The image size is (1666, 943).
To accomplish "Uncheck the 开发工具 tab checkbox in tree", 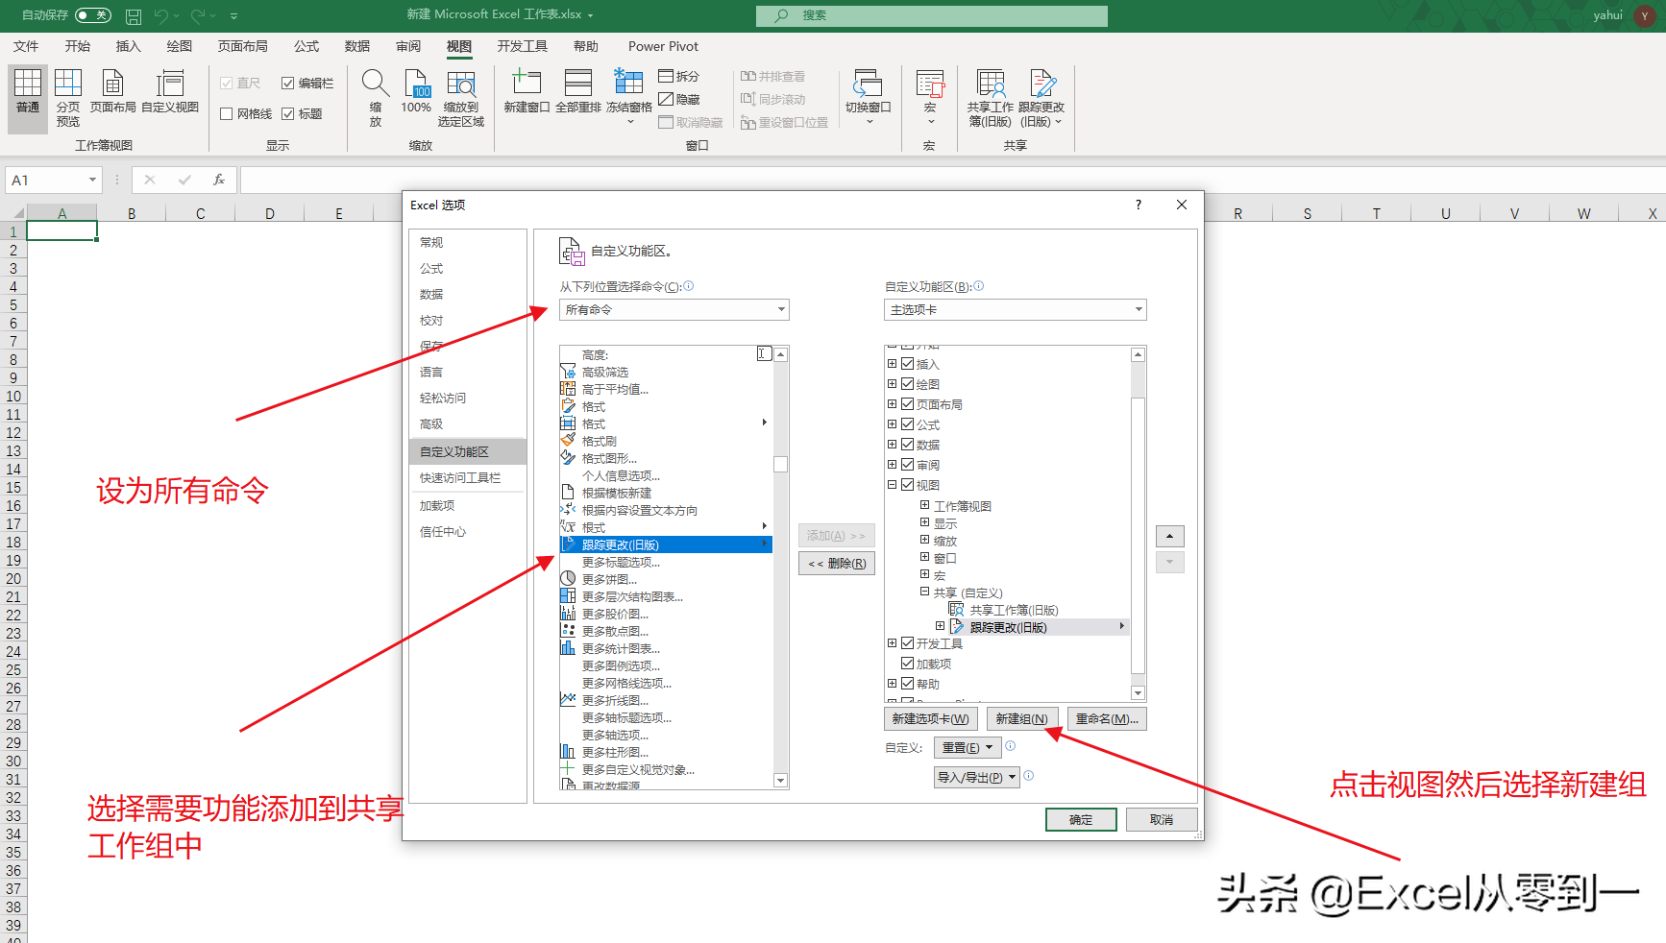I will pyautogui.click(x=907, y=643).
